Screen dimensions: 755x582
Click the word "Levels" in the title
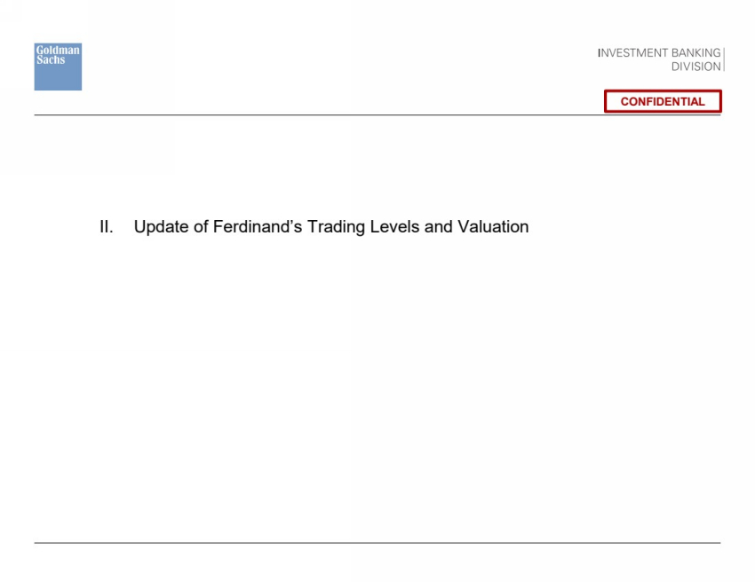(393, 227)
